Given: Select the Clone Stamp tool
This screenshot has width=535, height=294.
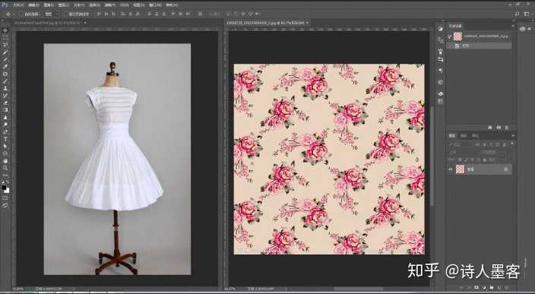Looking at the screenshot, I should tap(5, 88).
